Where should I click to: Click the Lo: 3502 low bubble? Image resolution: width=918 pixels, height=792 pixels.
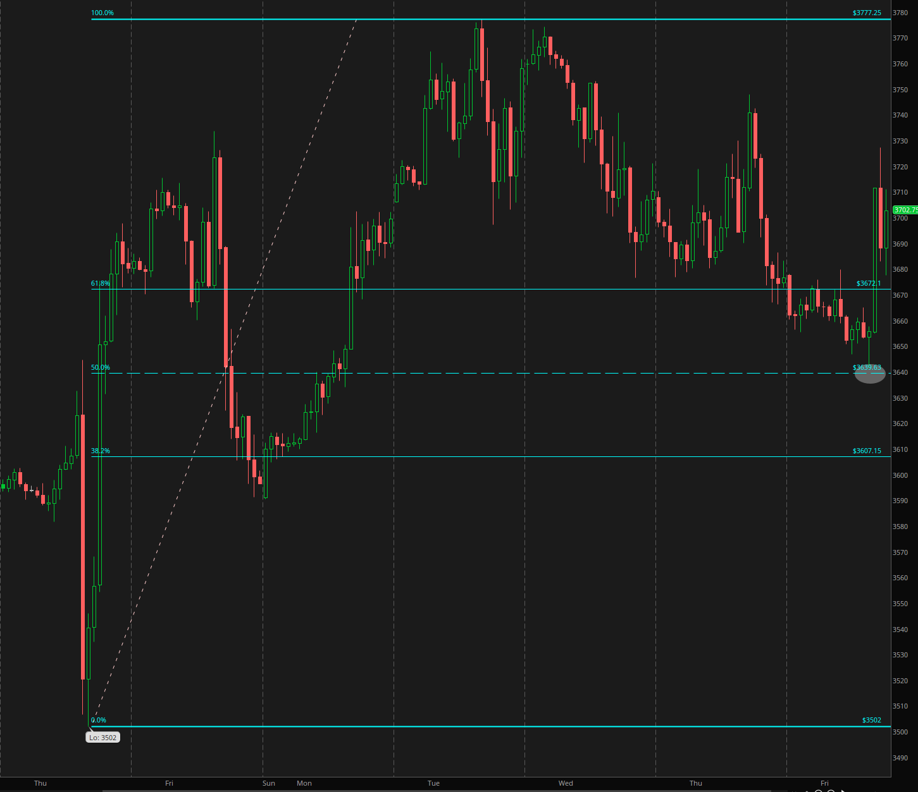(x=102, y=737)
